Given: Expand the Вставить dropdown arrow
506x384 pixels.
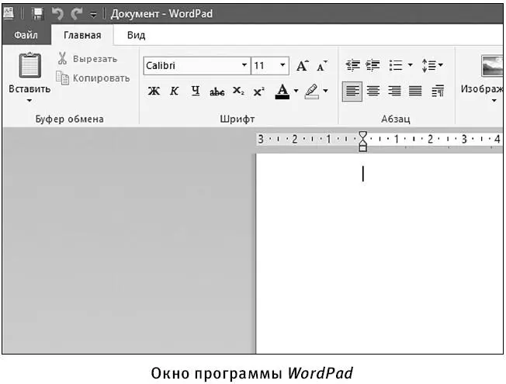Looking at the screenshot, I should [x=29, y=101].
